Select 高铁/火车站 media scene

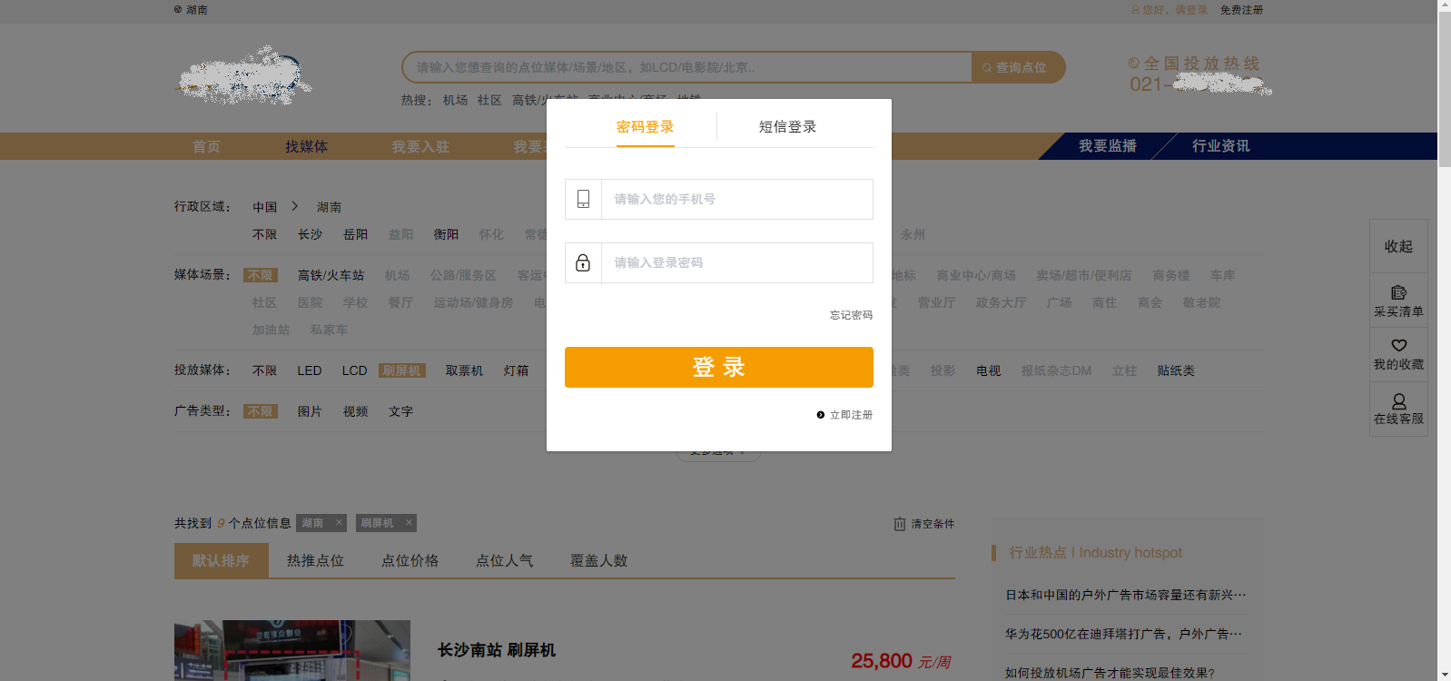click(x=331, y=275)
